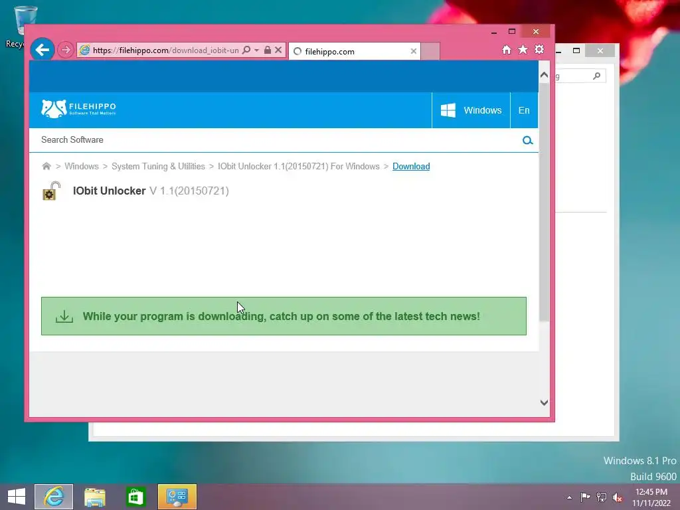Image resolution: width=680 pixels, height=510 pixels.
Task: Open IObit Unlocker 1.1 For Windows breadcrumb
Action: click(298, 167)
